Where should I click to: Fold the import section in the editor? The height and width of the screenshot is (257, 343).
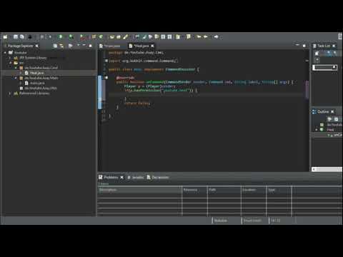(x=106, y=61)
